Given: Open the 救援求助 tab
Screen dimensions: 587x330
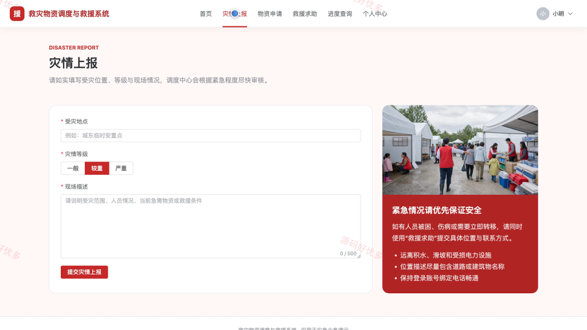Looking at the screenshot, I should [x=305, y=14].
